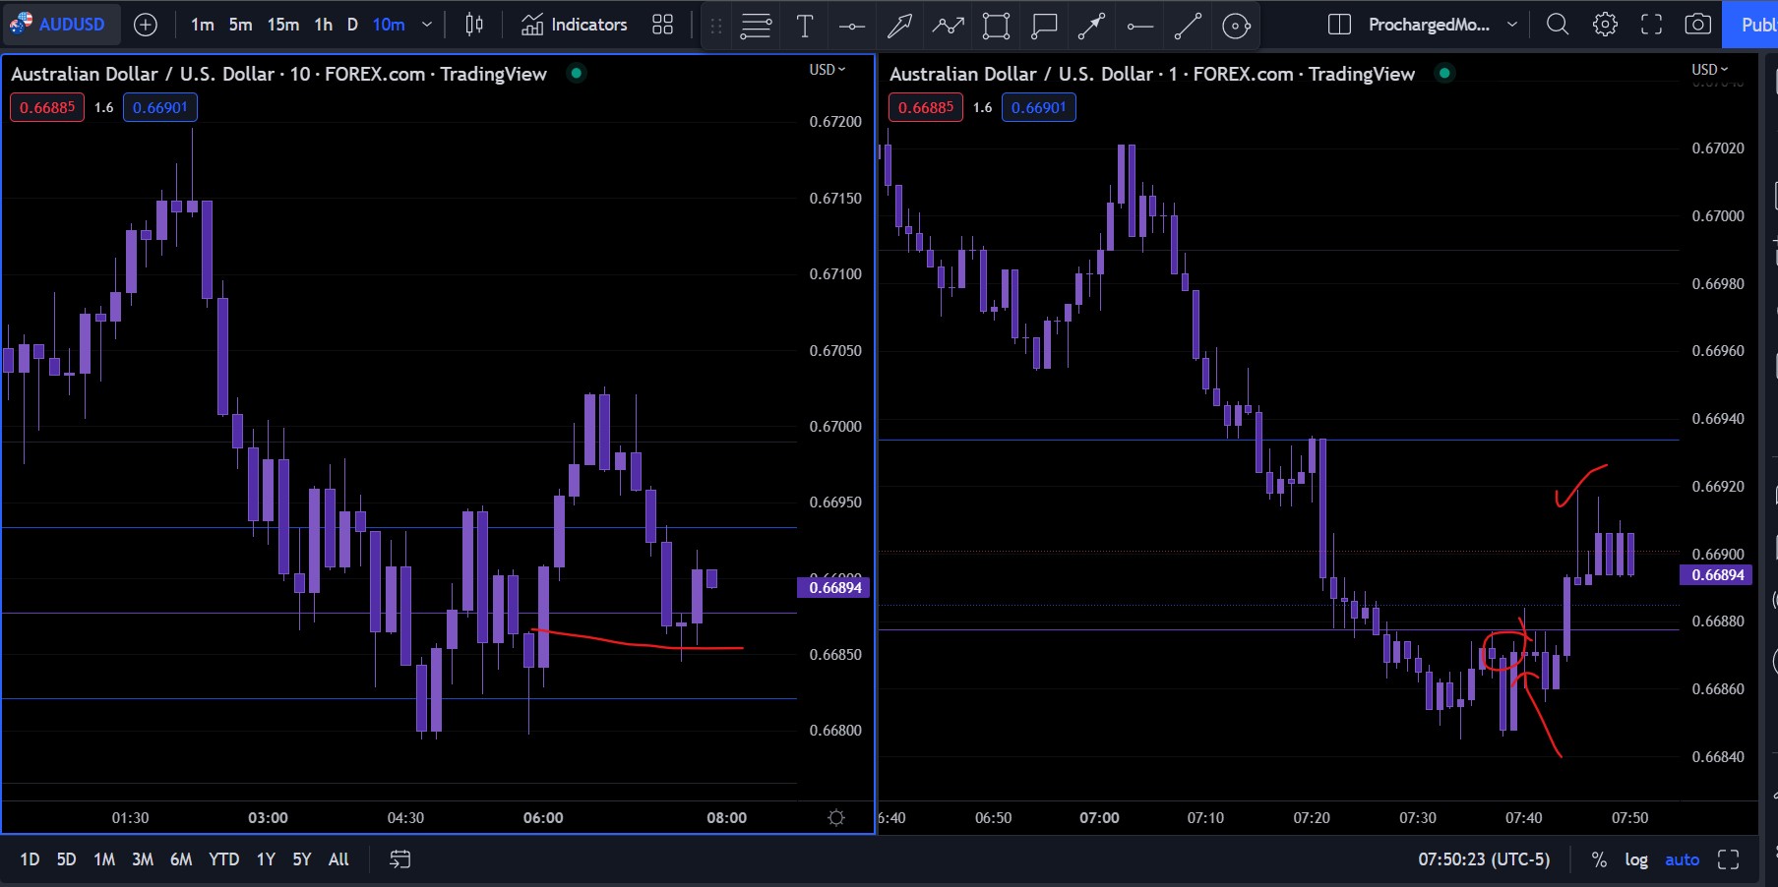Open quick search magnifier
The width and height of the screenshot is (1778, 887).
pyautogui.click(x=1558, y=25)
